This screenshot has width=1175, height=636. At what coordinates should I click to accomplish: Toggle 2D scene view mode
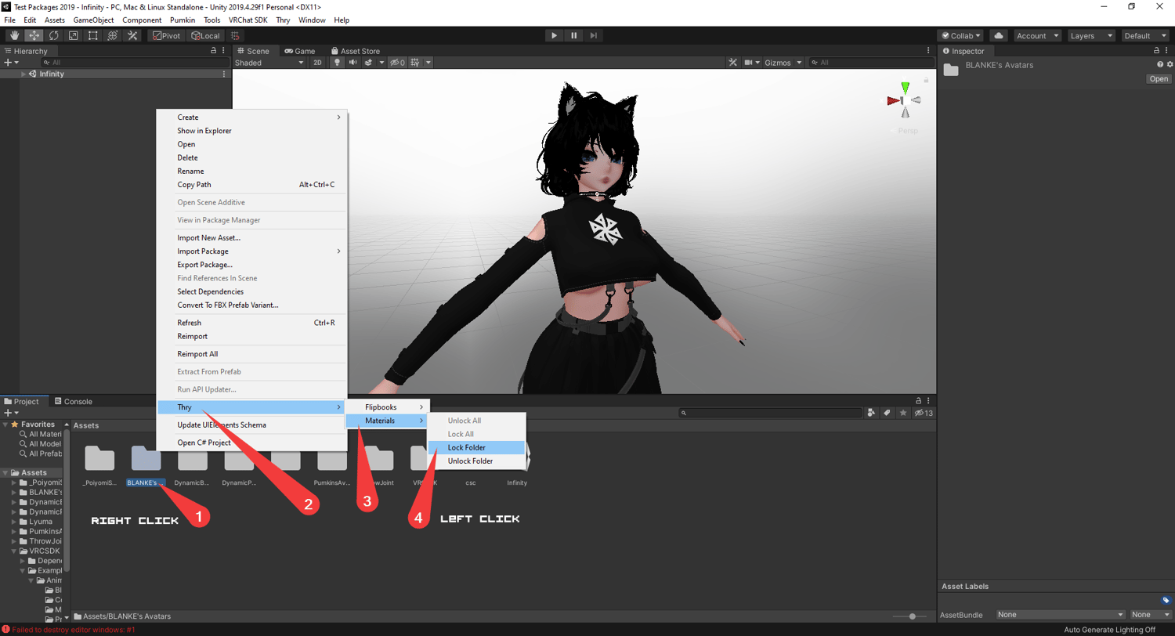pyautogui.click(x=317, y=62)
